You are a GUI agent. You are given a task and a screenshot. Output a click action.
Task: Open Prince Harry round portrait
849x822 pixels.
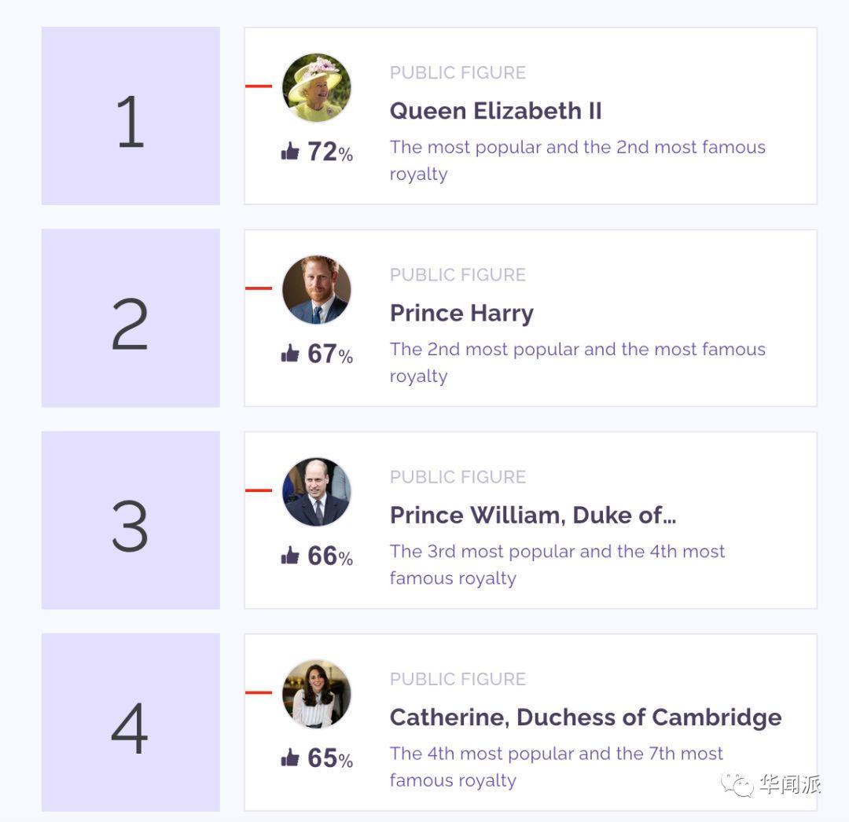point(317,289)
